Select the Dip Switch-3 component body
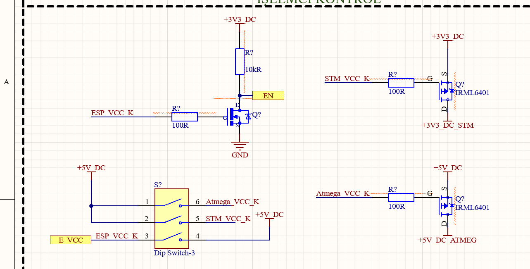The width and height of the screenshot is (530, 269). pyautogui.click(x=172, y=219)
